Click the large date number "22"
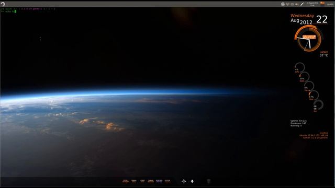Image resolution: width=335 pixels, height=188 pixels. click(x=322, y=19)
